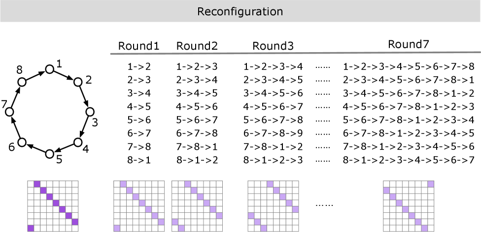Viewport: 481px width, 232px height.
Task: Click node 7 circle in the ring
Action: coord(9,112)
